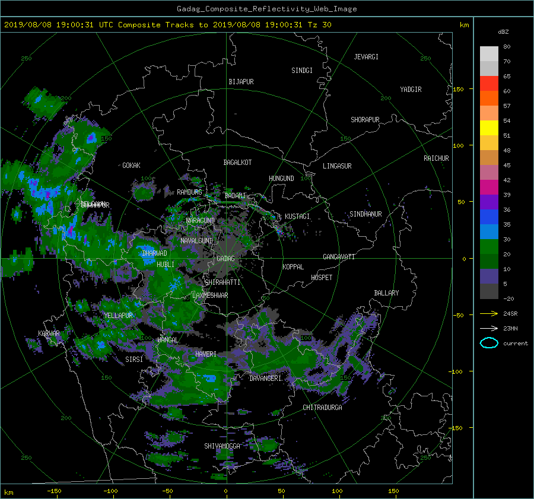This screenshot has height=499, width=534.
Task: Click the DHARWAD city label
Action: point(155,253)
